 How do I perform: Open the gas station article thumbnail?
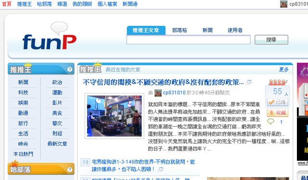point(115,116)
